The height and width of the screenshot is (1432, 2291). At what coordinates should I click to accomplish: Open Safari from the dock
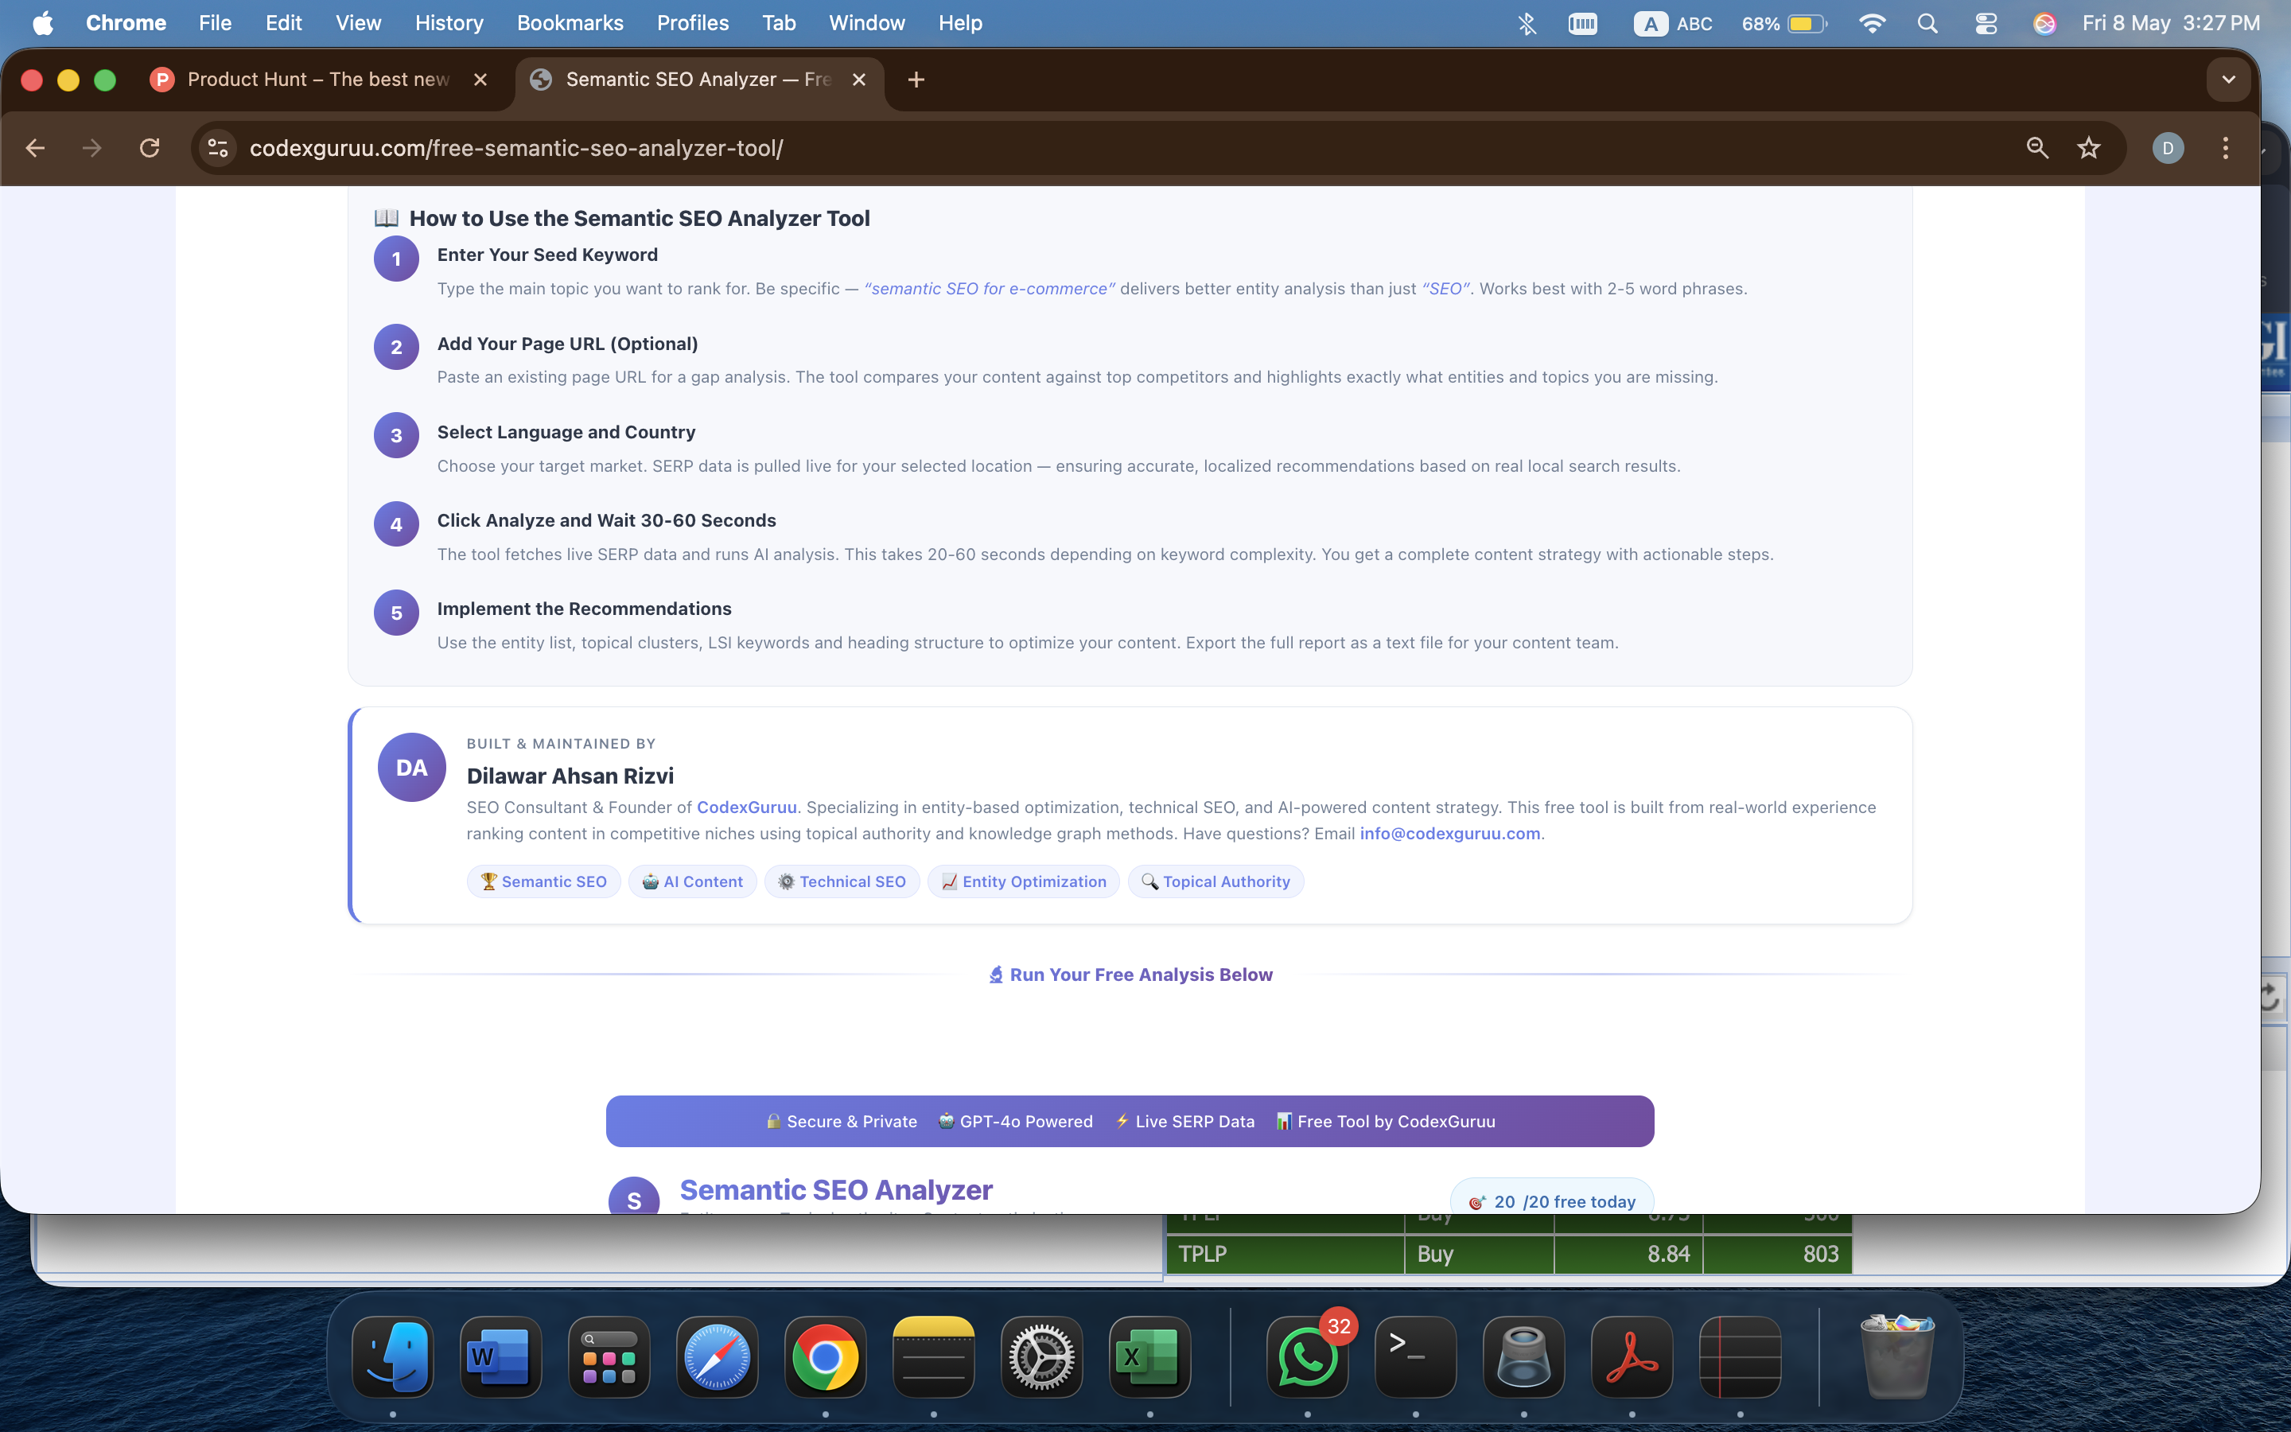coord(717,1357)
